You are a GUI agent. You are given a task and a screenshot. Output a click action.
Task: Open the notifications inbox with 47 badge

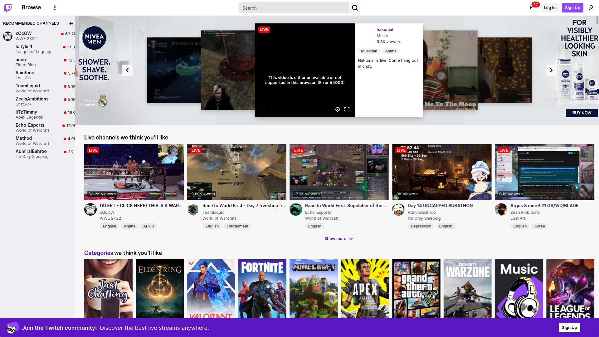533,8
